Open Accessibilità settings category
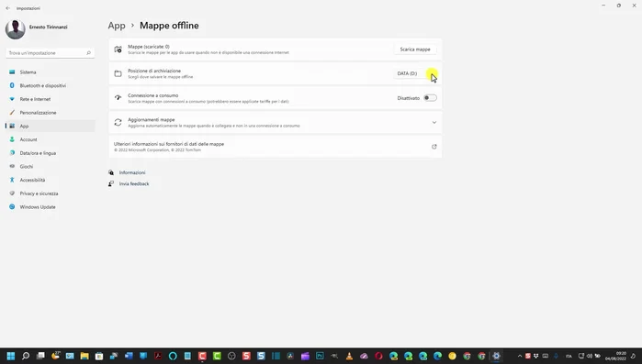This screenshot has width=642, height=364. tap(51, 180)
